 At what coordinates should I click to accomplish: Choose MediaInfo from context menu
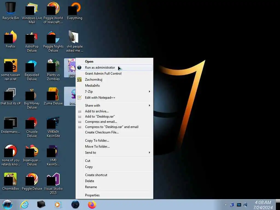[x=114, y=86]
